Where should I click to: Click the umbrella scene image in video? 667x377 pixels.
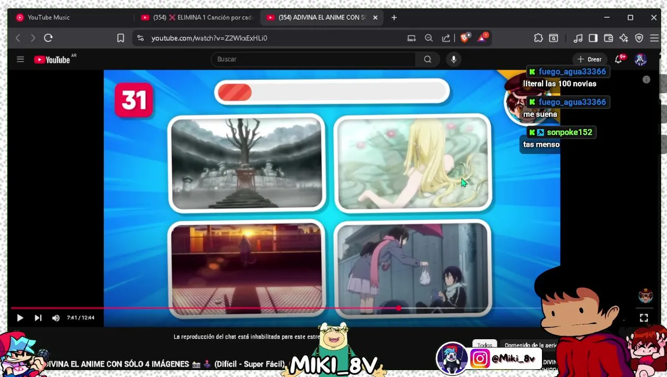412,268
